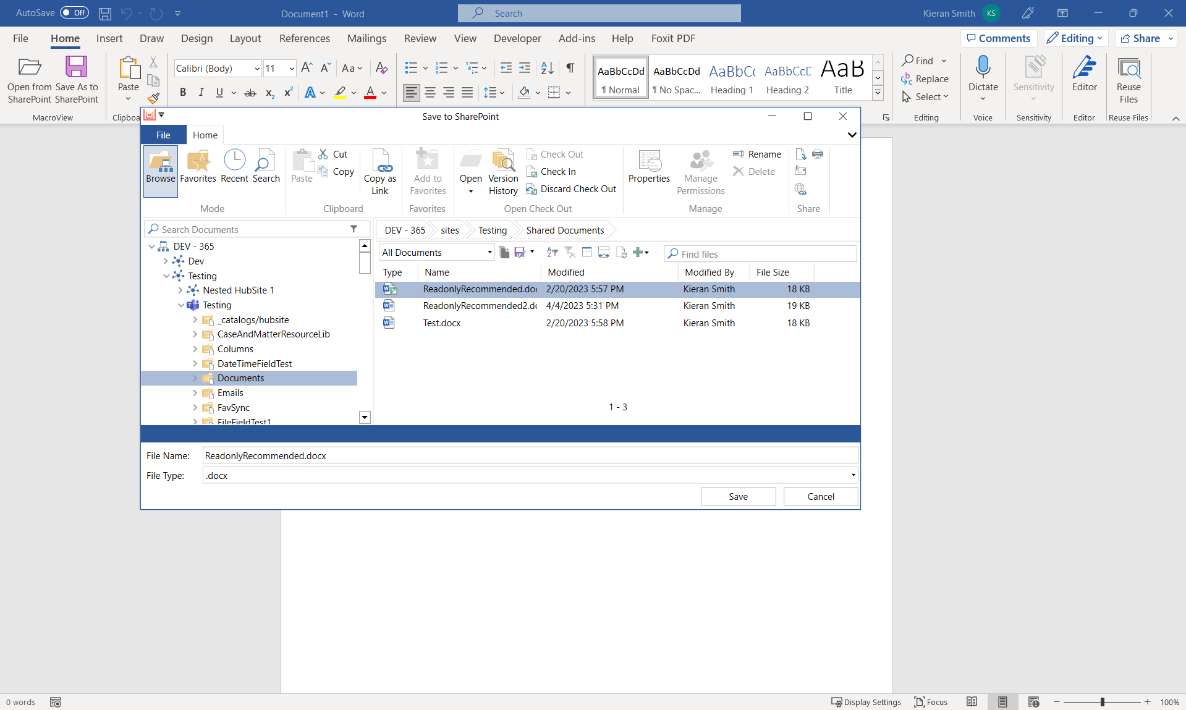Click the File Name input field

click(x=530, y=455)
